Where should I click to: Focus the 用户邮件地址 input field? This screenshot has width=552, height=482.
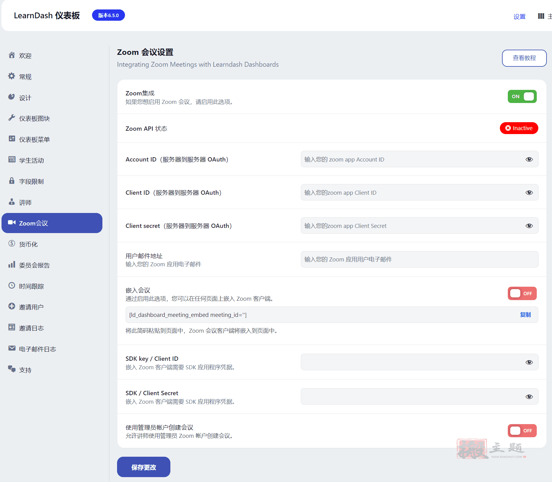pyautogui.click(x=419, y=259)
